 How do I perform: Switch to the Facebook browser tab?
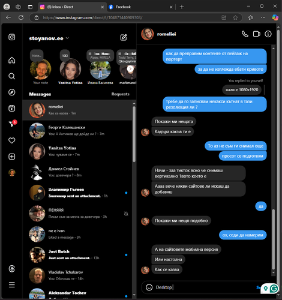point(141,7)
